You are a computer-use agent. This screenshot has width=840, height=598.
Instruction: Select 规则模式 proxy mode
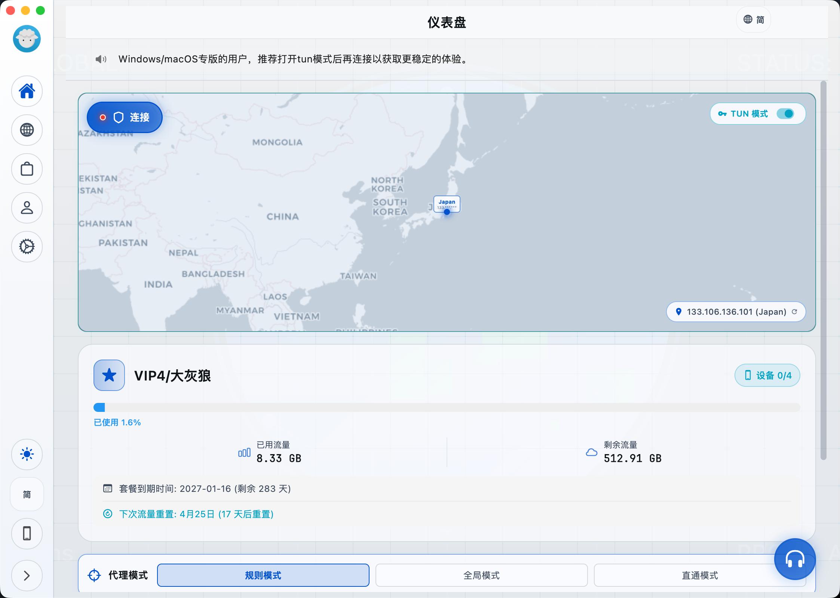[263, 575]
